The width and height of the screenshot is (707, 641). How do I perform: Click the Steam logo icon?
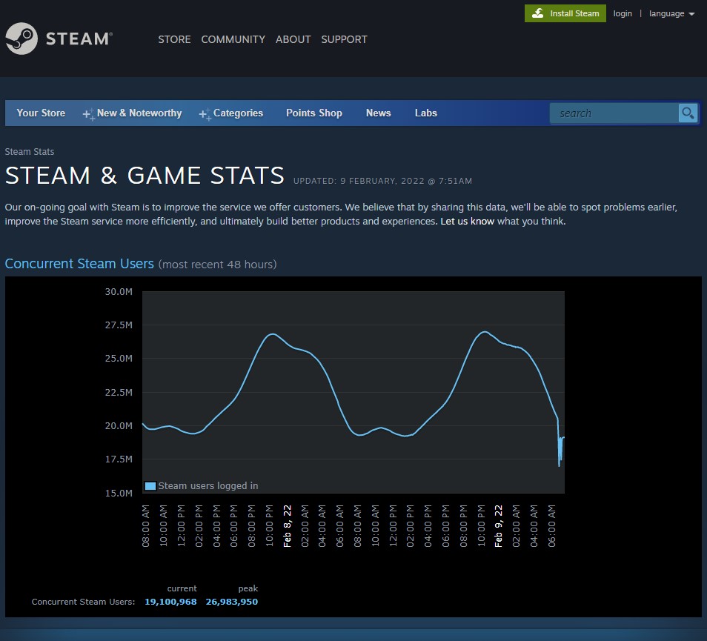click(x=21, y=39)
